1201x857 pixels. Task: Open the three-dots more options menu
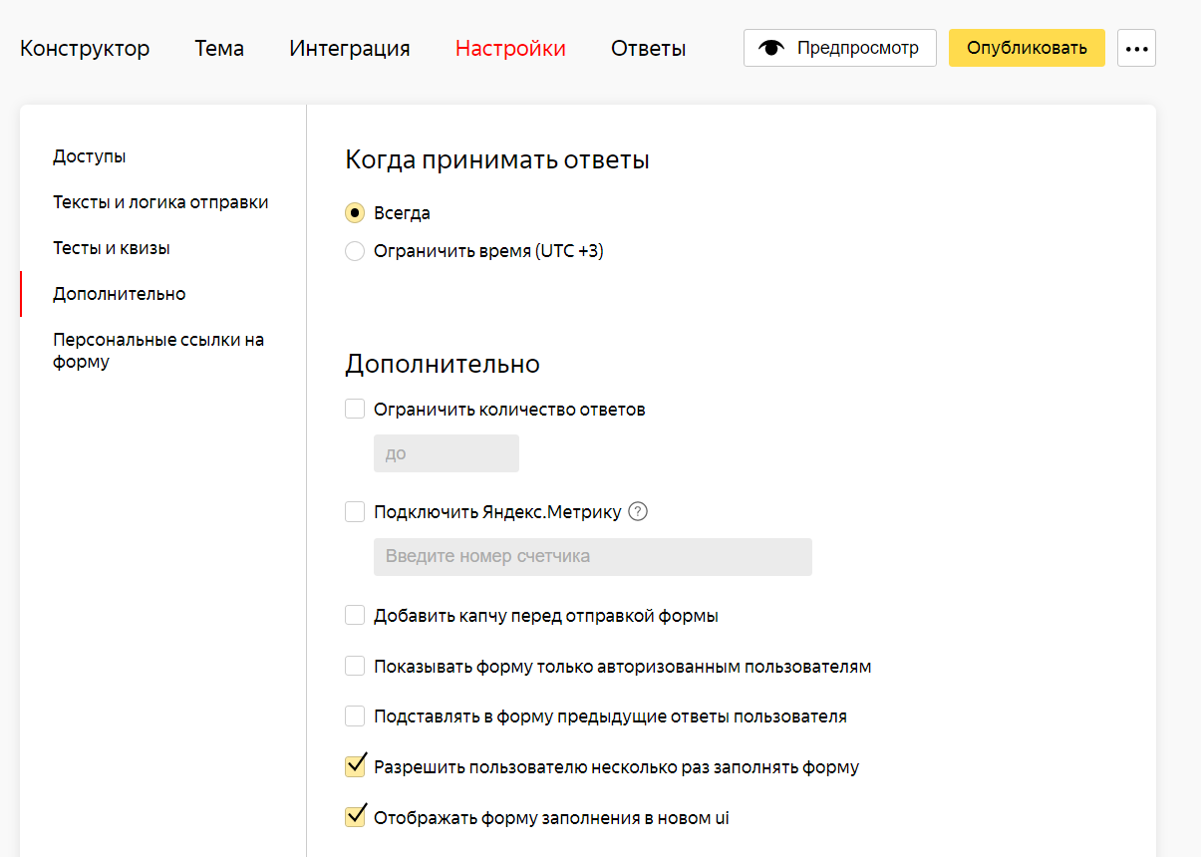point(1136,48)
